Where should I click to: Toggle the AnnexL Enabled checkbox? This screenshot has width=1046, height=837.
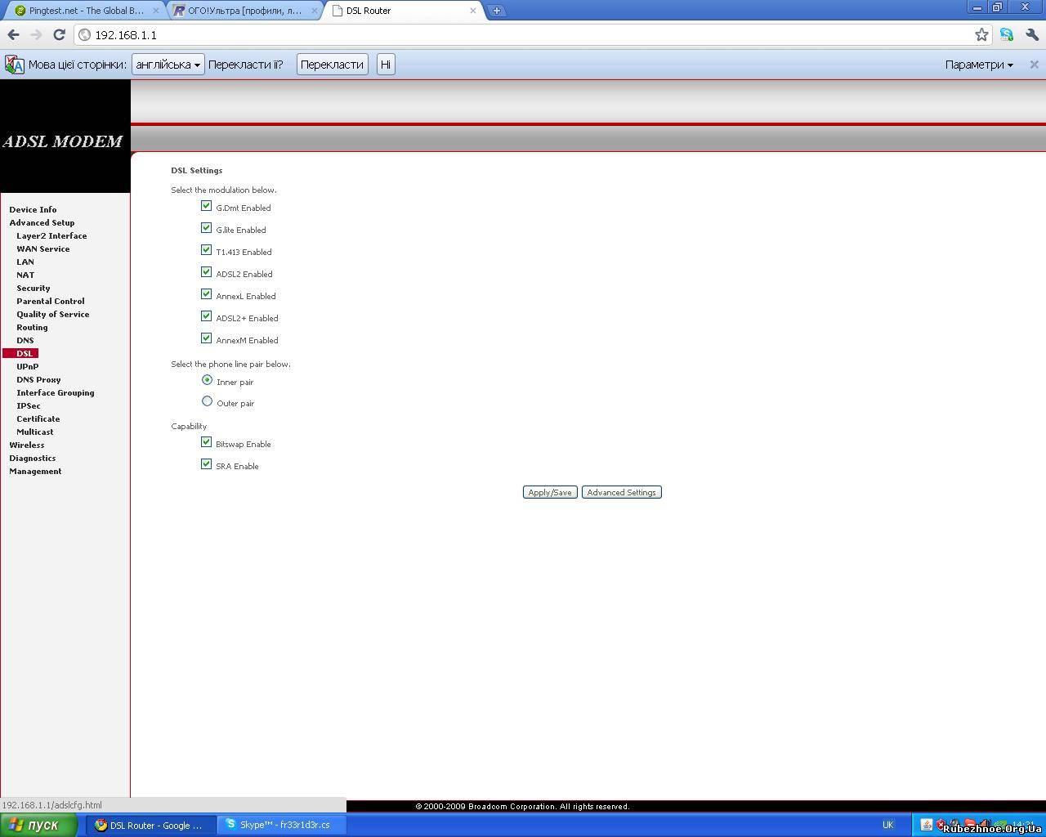coord(206,294)
